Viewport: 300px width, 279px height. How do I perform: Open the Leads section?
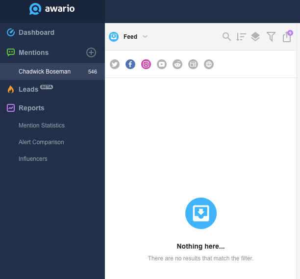click(x=28, y=89)
